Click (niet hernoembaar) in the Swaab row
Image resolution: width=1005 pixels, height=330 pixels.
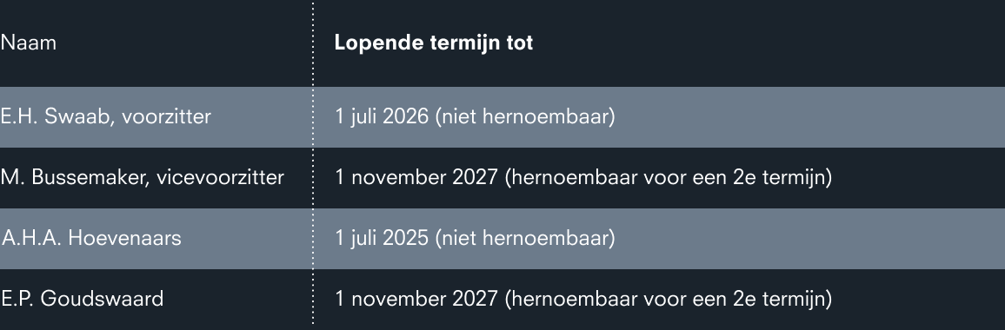point(525,116)
